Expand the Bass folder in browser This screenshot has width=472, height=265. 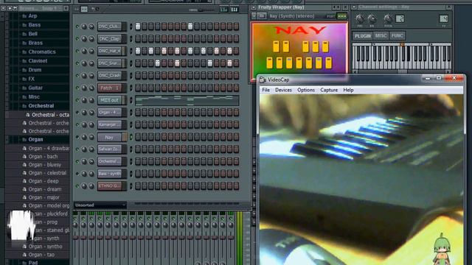pyautogui.click(x=35, y=25)
